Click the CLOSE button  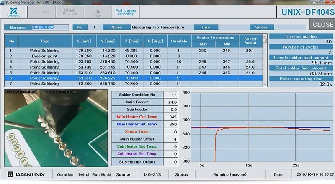point(322,25)
